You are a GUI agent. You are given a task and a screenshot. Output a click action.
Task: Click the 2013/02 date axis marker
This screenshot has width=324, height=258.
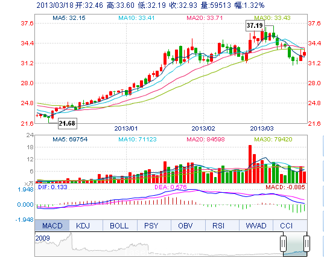tap(203, 129)
